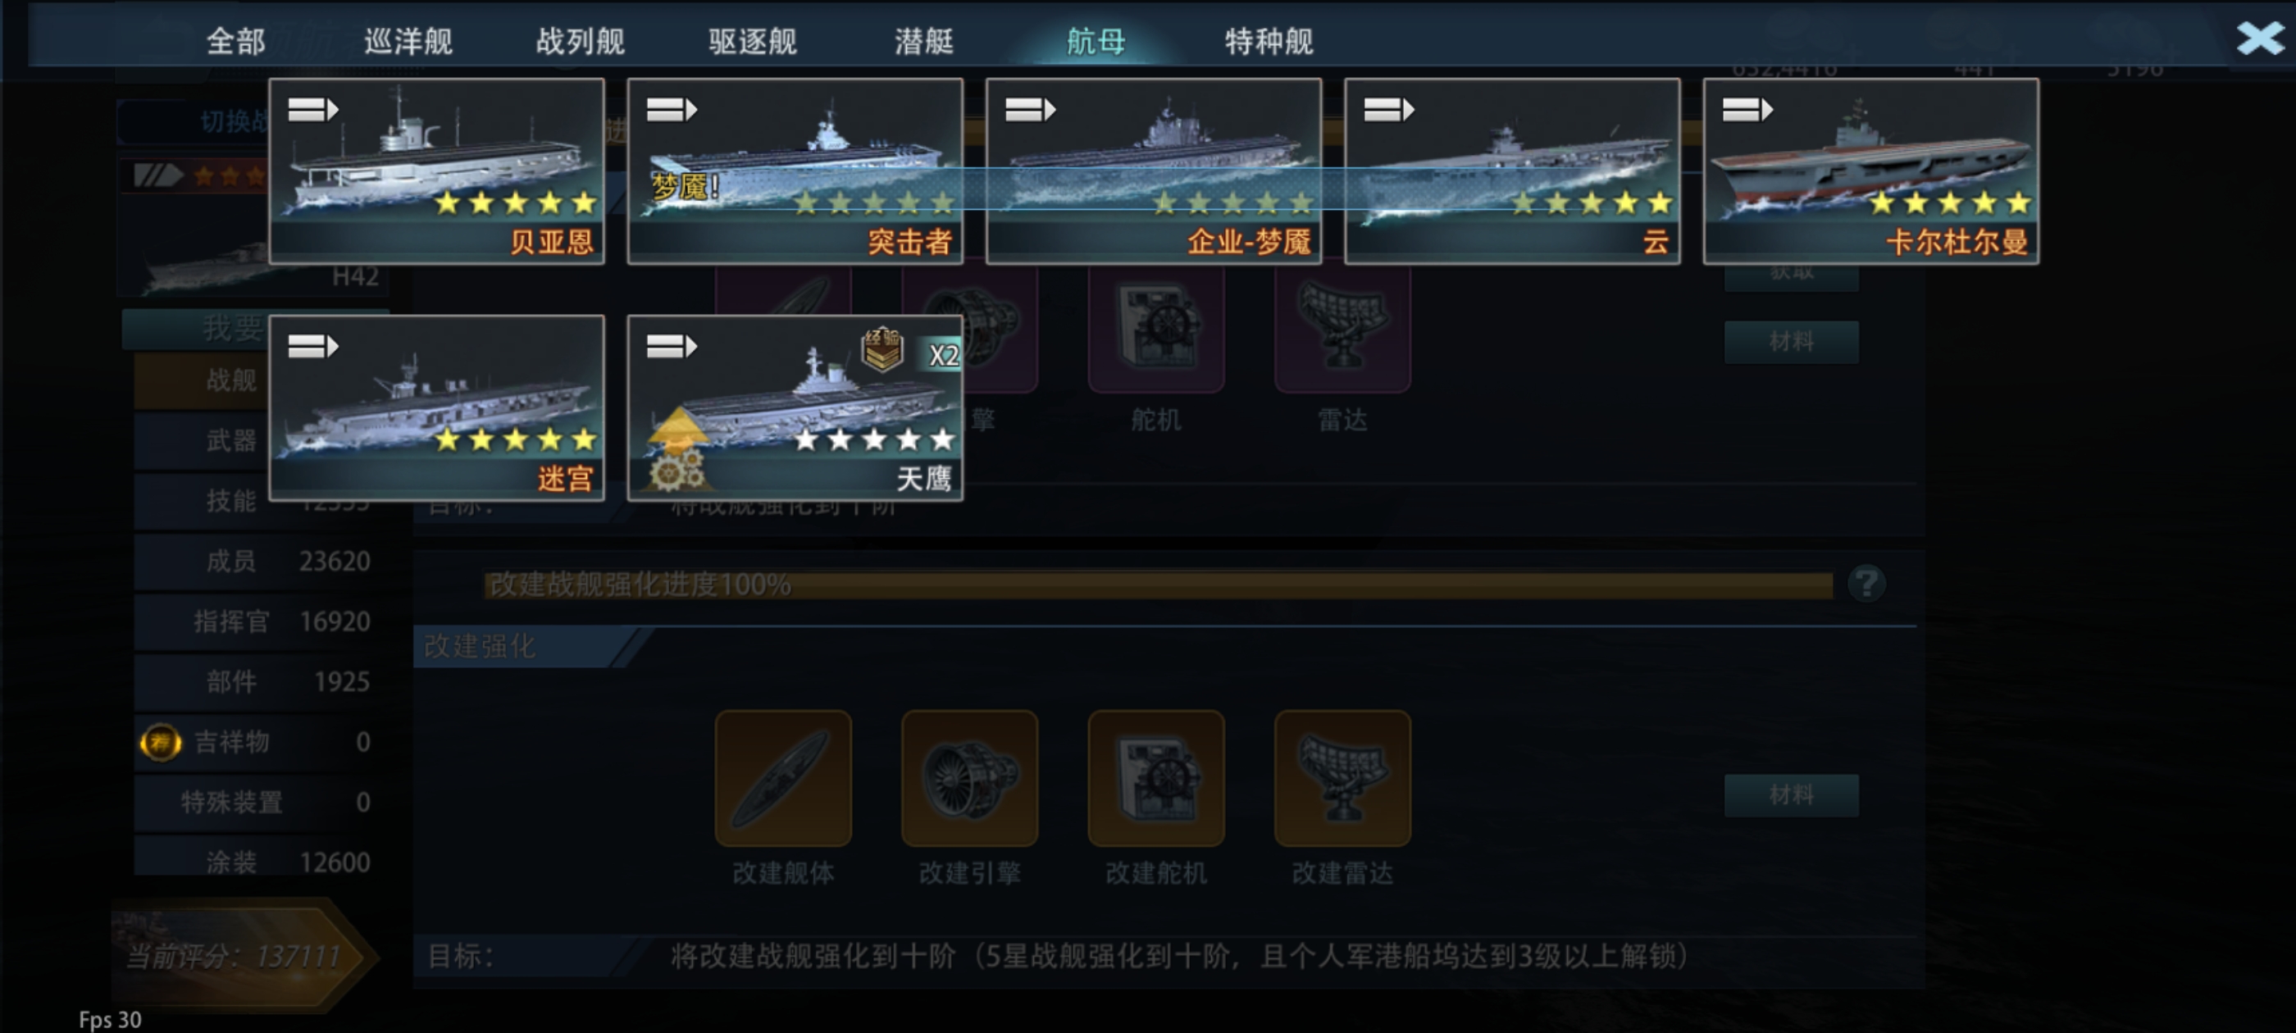Choose the 企业-梦魇 carrier
The width and height of the screenshot is (2296, 1033).
pyautogui.click(x=1154, y=171)
